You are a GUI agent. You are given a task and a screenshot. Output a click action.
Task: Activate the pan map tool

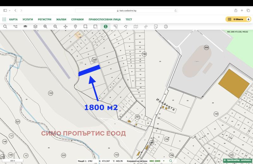(x=65, y=27)
